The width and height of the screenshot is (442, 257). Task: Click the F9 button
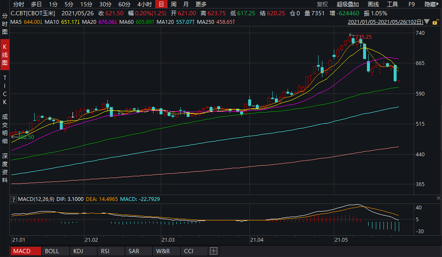click(x=411, y=4)
